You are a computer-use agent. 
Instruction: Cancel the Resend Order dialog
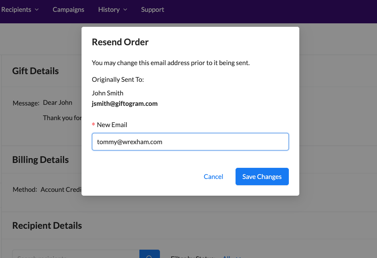tap(213, 177)
